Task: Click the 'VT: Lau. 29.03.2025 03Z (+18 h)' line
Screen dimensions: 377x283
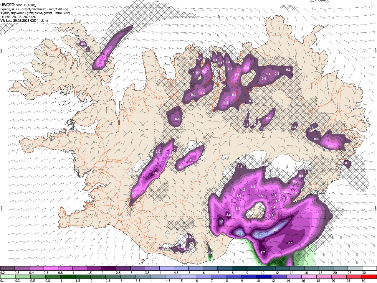Action: 24,21
